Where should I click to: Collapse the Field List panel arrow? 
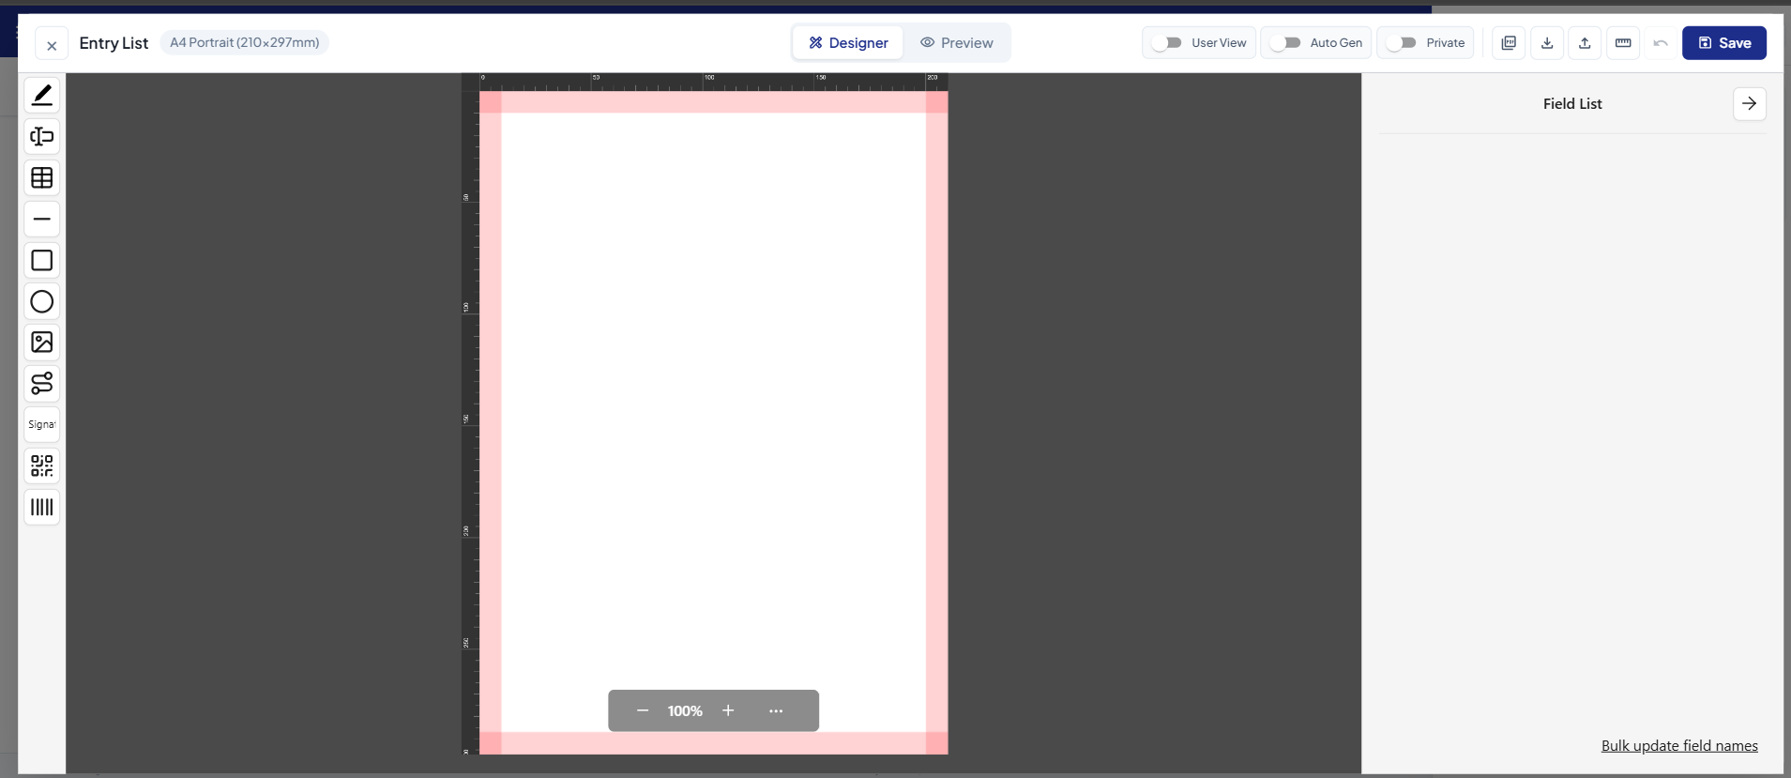[x=1750, y=103]
